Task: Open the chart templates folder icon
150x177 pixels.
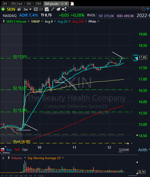Action: coord(58,9)
